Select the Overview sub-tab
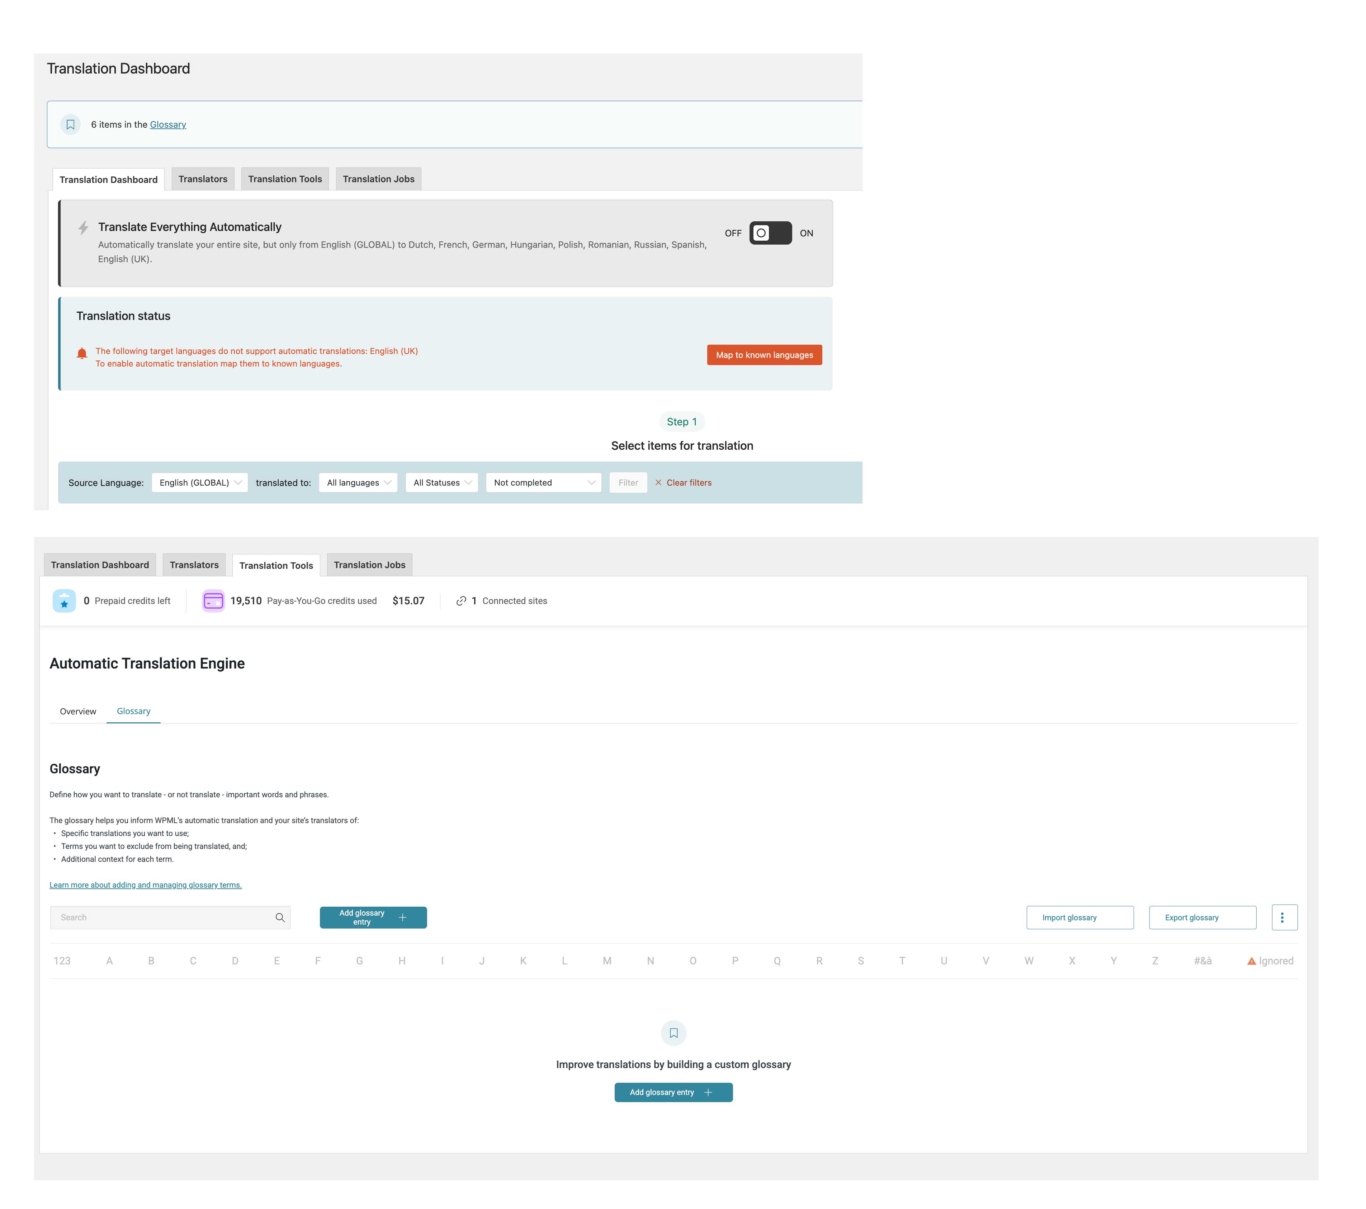This screenshot has height=1209, width=1366. pos(78,711)
